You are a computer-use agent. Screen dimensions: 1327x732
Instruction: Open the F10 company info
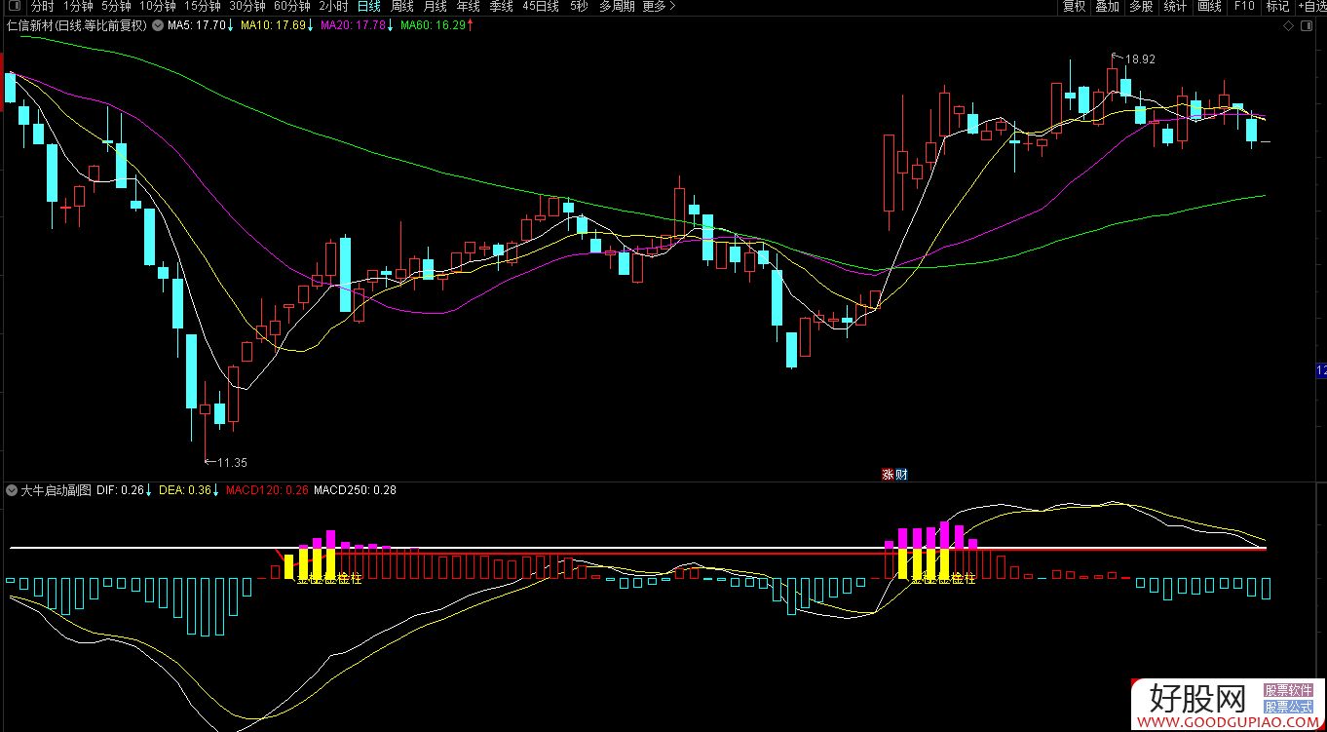pos(1244,7)
